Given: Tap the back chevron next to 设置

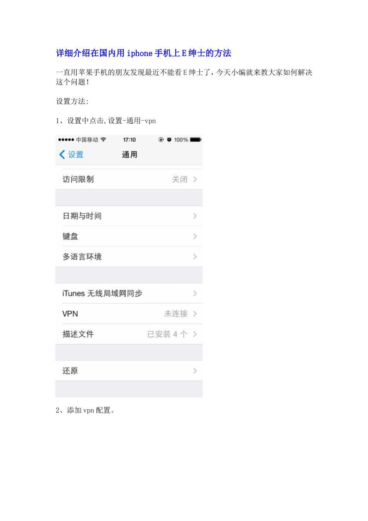Looking at the screenshot, I should coord(62,155).
